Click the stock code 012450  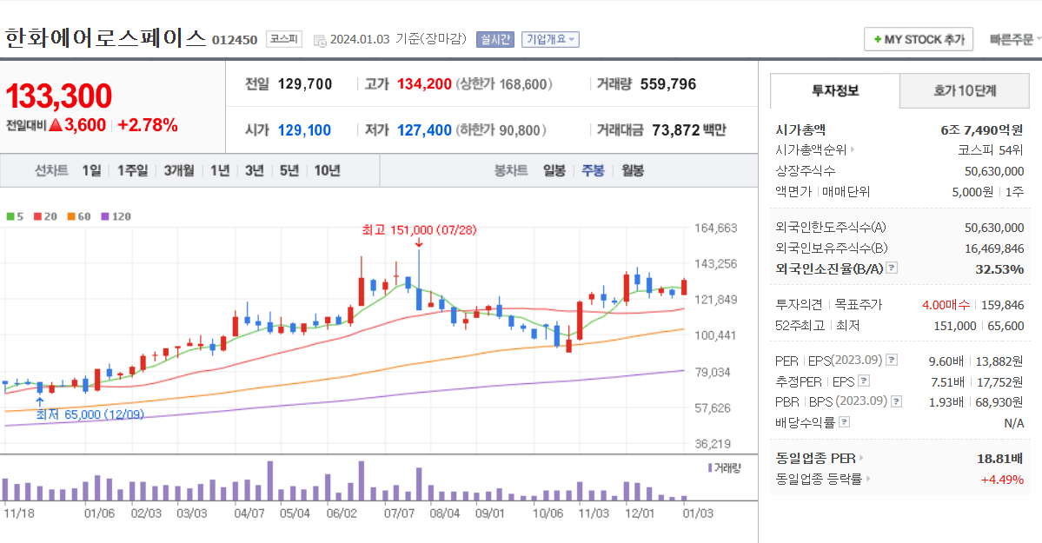(235, 40)
